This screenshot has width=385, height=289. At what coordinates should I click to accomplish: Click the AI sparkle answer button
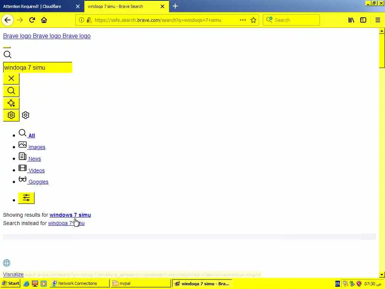click(11, 103)
